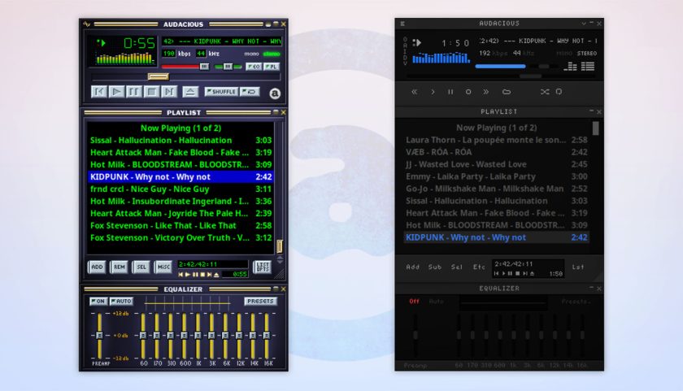
Task: Click stop circle in dark right player
Action: pyautogui.click(x=468, y=92)
